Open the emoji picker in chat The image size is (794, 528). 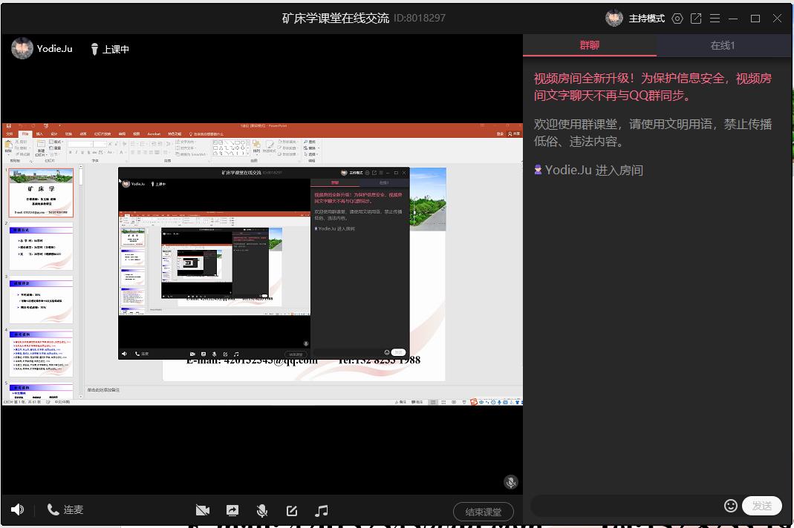[731, 505]
